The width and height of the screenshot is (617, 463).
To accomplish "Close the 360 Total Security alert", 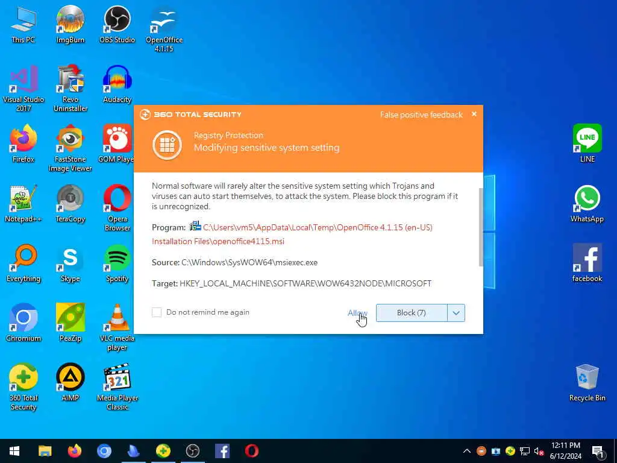I will click(474, 114).
